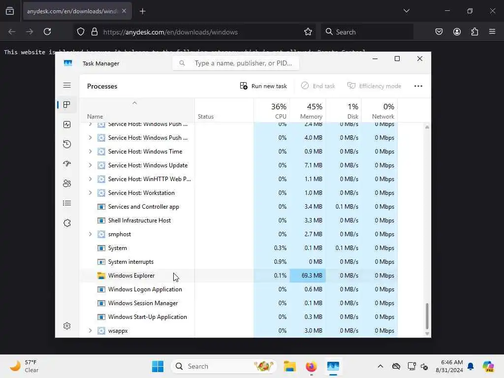Open the list all tabs dropdown
Viewport: 504px width, 378px height.
coord(406,11)
